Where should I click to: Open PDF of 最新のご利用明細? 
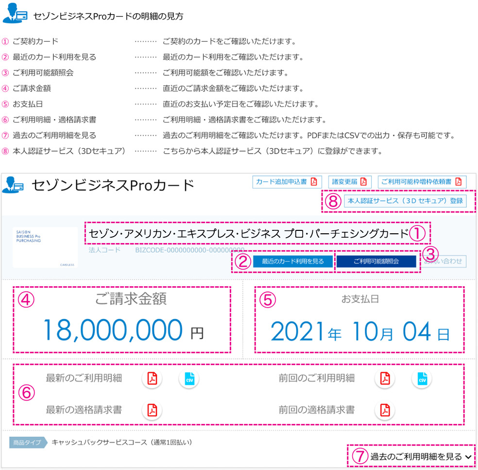(152, 379)
